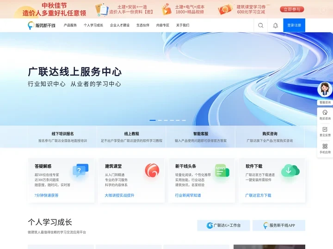
Task: Open 线下培训报名 tile
Action: coord(62,136)
